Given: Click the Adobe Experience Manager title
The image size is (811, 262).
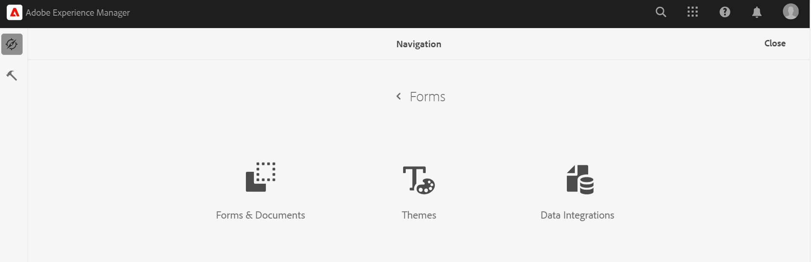Looking at the screenshot, I should (x=78, y=13).
